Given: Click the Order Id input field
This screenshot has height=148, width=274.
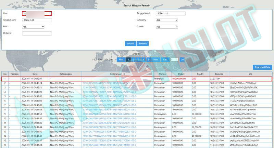Looking at the screenshot, I should click(37, 33).
